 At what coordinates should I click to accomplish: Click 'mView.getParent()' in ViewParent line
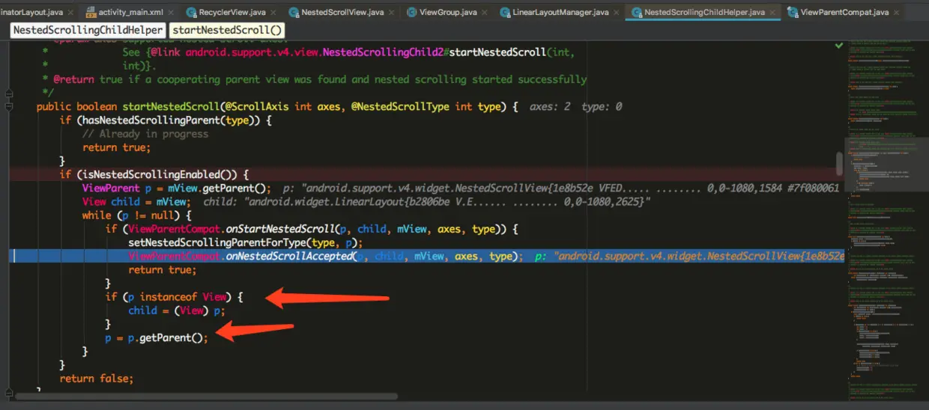219,188
